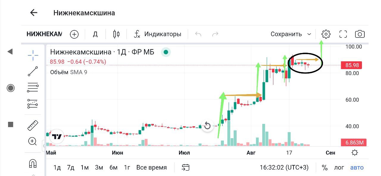Select the trend line tool
Screen dimensions: 381x176
(33, 71)
